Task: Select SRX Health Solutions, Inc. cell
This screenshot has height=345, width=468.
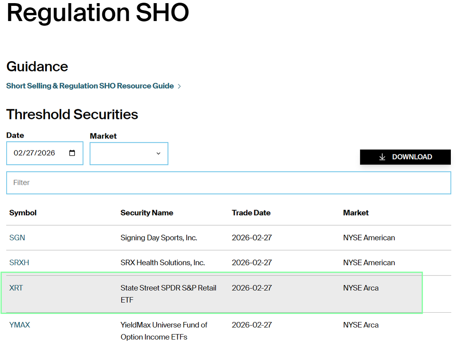Action: point(163,263)
